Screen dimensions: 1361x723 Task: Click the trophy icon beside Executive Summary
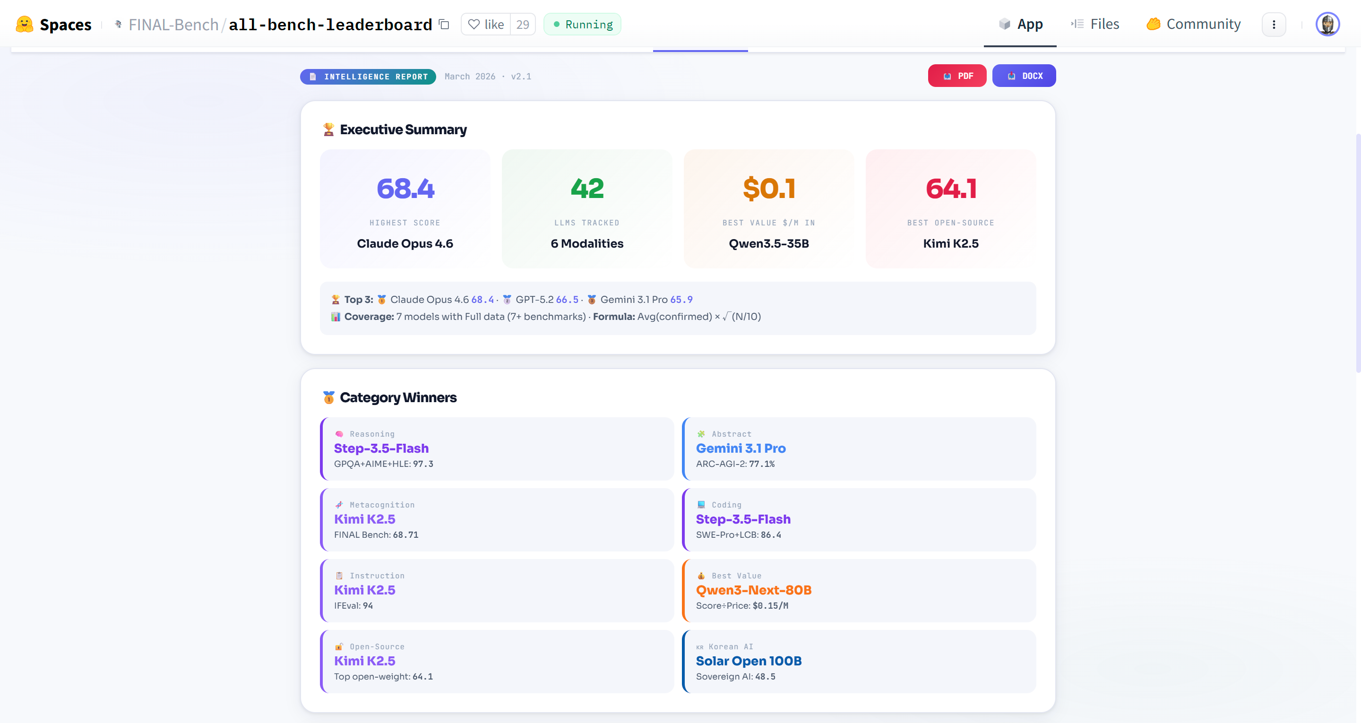(328, 129)
